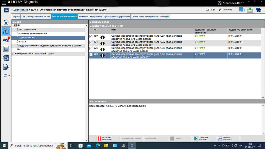
Task: Open Линейная диаграмма line chart view
Action: 229,138
